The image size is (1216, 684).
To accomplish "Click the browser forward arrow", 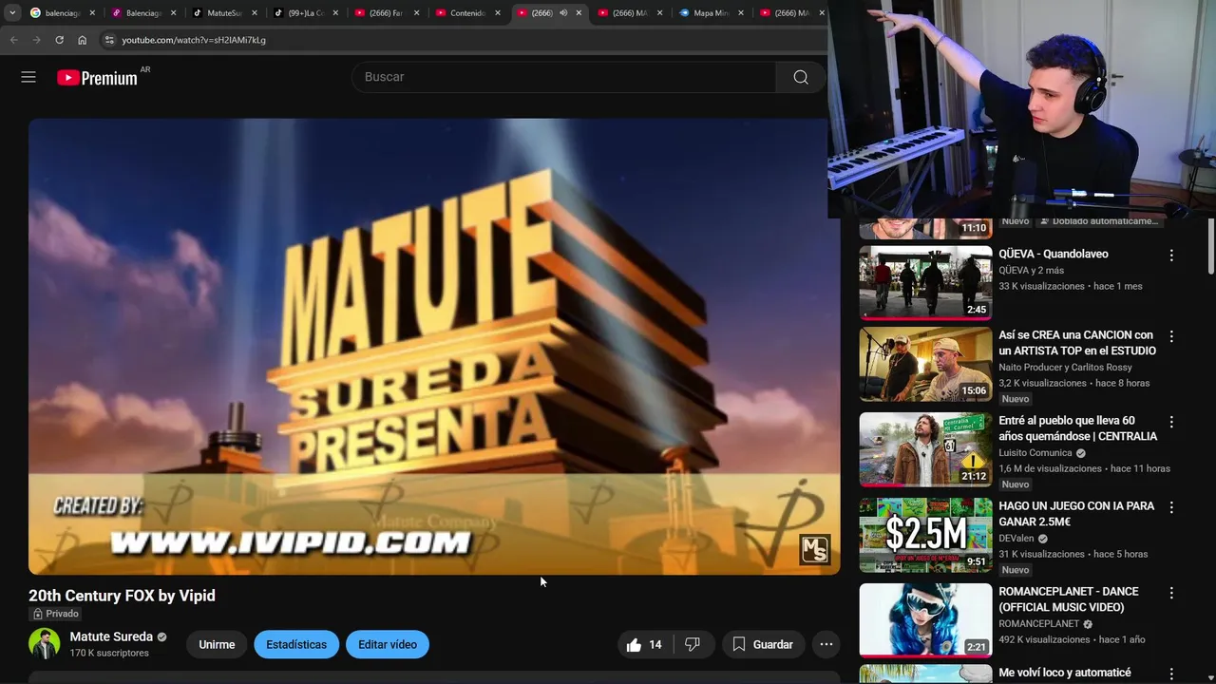I will [x=36, y=40].
